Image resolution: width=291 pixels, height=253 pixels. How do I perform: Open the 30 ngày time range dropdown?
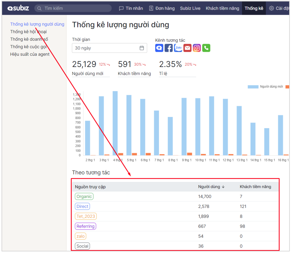point(107,48)
